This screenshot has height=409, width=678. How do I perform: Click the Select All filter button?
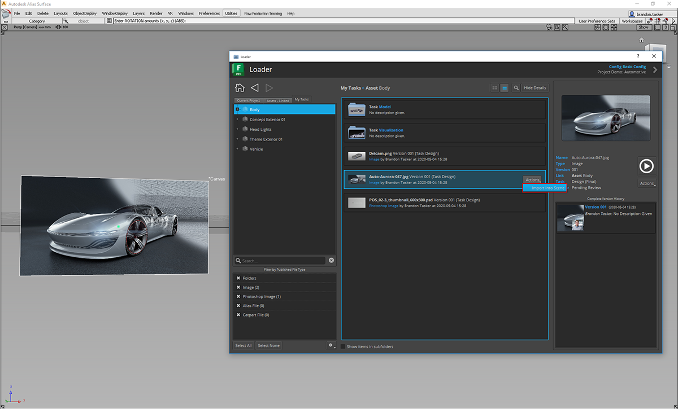pyautogui.click(x=244, y=345)
